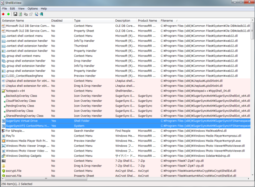The image size is (255, 187).
Task: Open the Options menu
Action: [x=33, y=9]
